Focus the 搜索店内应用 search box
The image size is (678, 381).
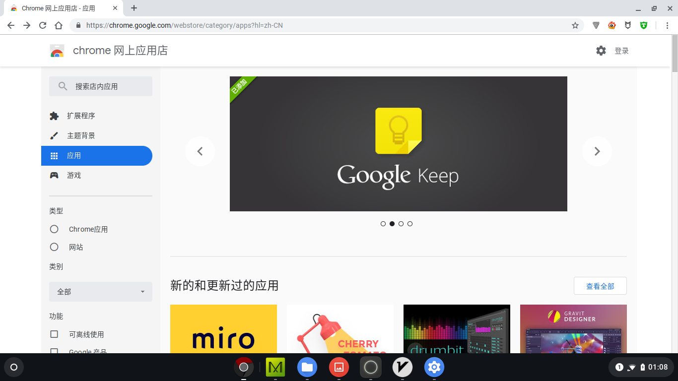coord(101,86)
